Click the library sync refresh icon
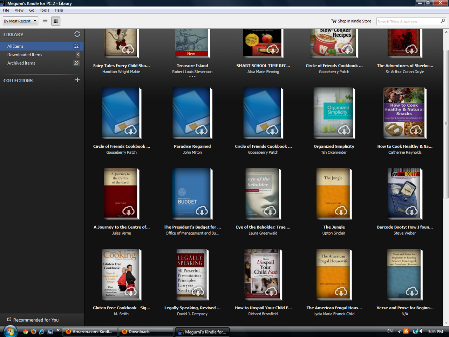The height and width of the screenshot is (337, 449). point(77,34)
